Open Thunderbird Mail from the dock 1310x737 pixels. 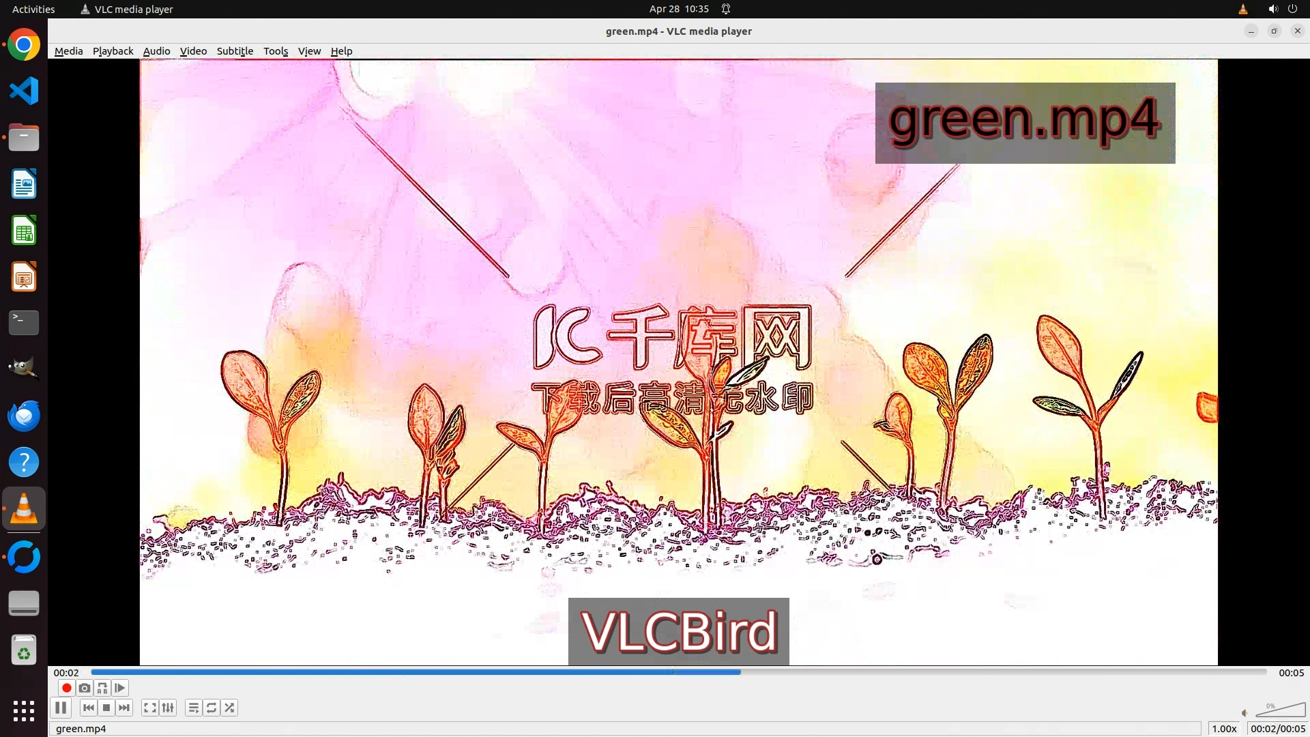(x=24, y=416)
